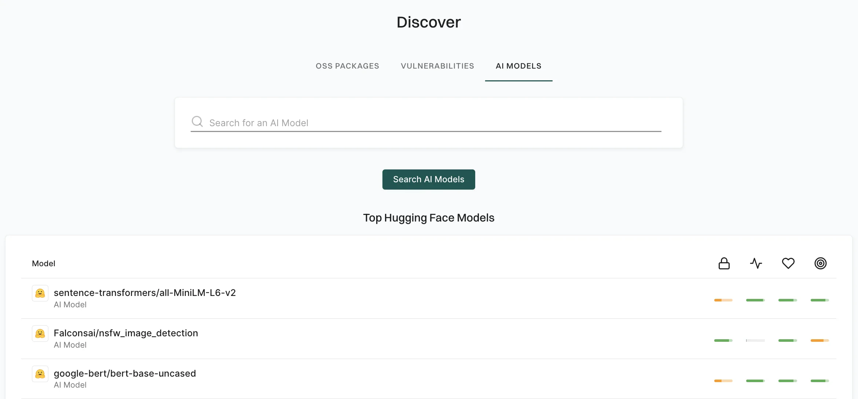Open the AI MODELS tab
Screen dimensions: 858x399
(518, 66)
